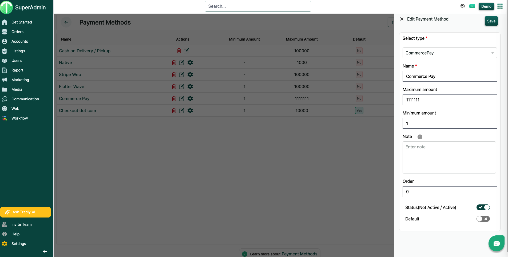Viewport: 508px width, 257px height.
Task: Open the Demo account menu
Action: 486,6
